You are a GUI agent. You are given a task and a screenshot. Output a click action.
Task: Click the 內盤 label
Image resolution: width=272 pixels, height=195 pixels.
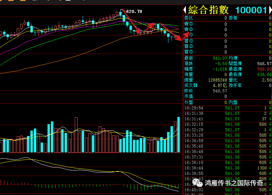click(233, 103)
